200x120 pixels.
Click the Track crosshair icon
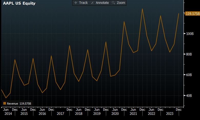pos(76,3)
